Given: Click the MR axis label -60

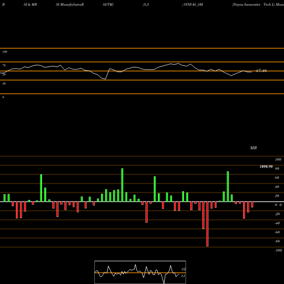Looking at the screenshot, I should click(x=277, y=232).
